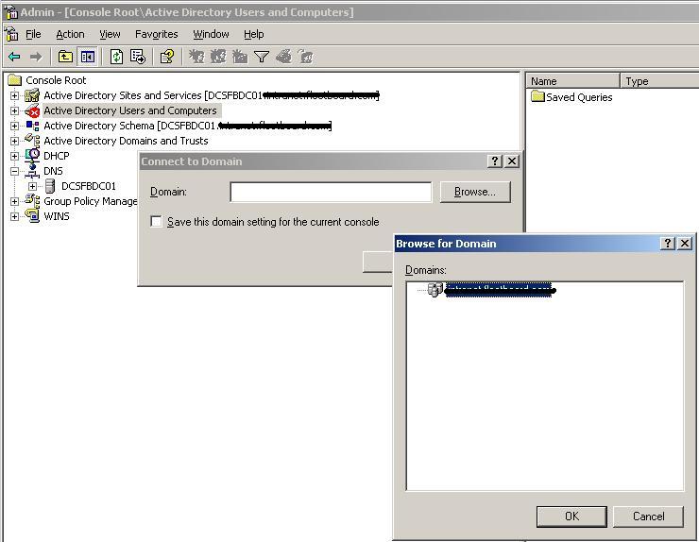
Task: Expand Active Directory Users and Computers node
Action: (15, 110)
